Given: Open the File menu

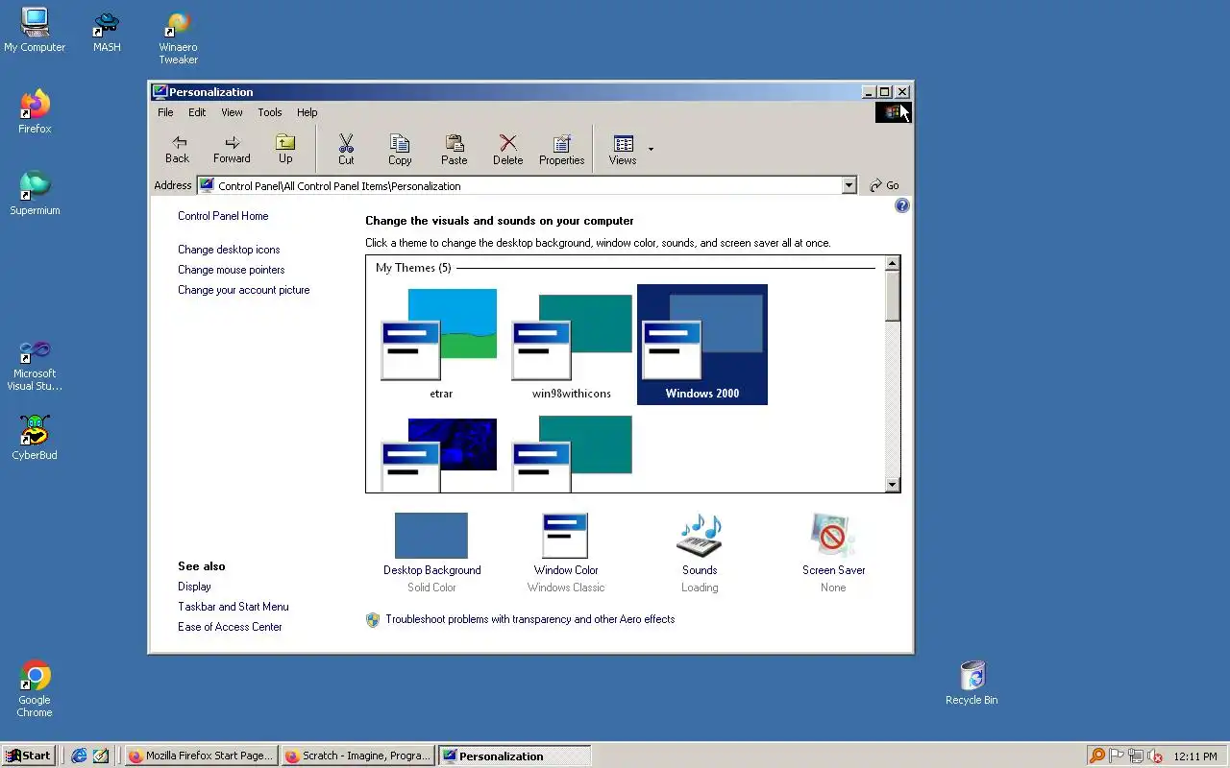Looking at the screenshot, I should tap(165, 112).
